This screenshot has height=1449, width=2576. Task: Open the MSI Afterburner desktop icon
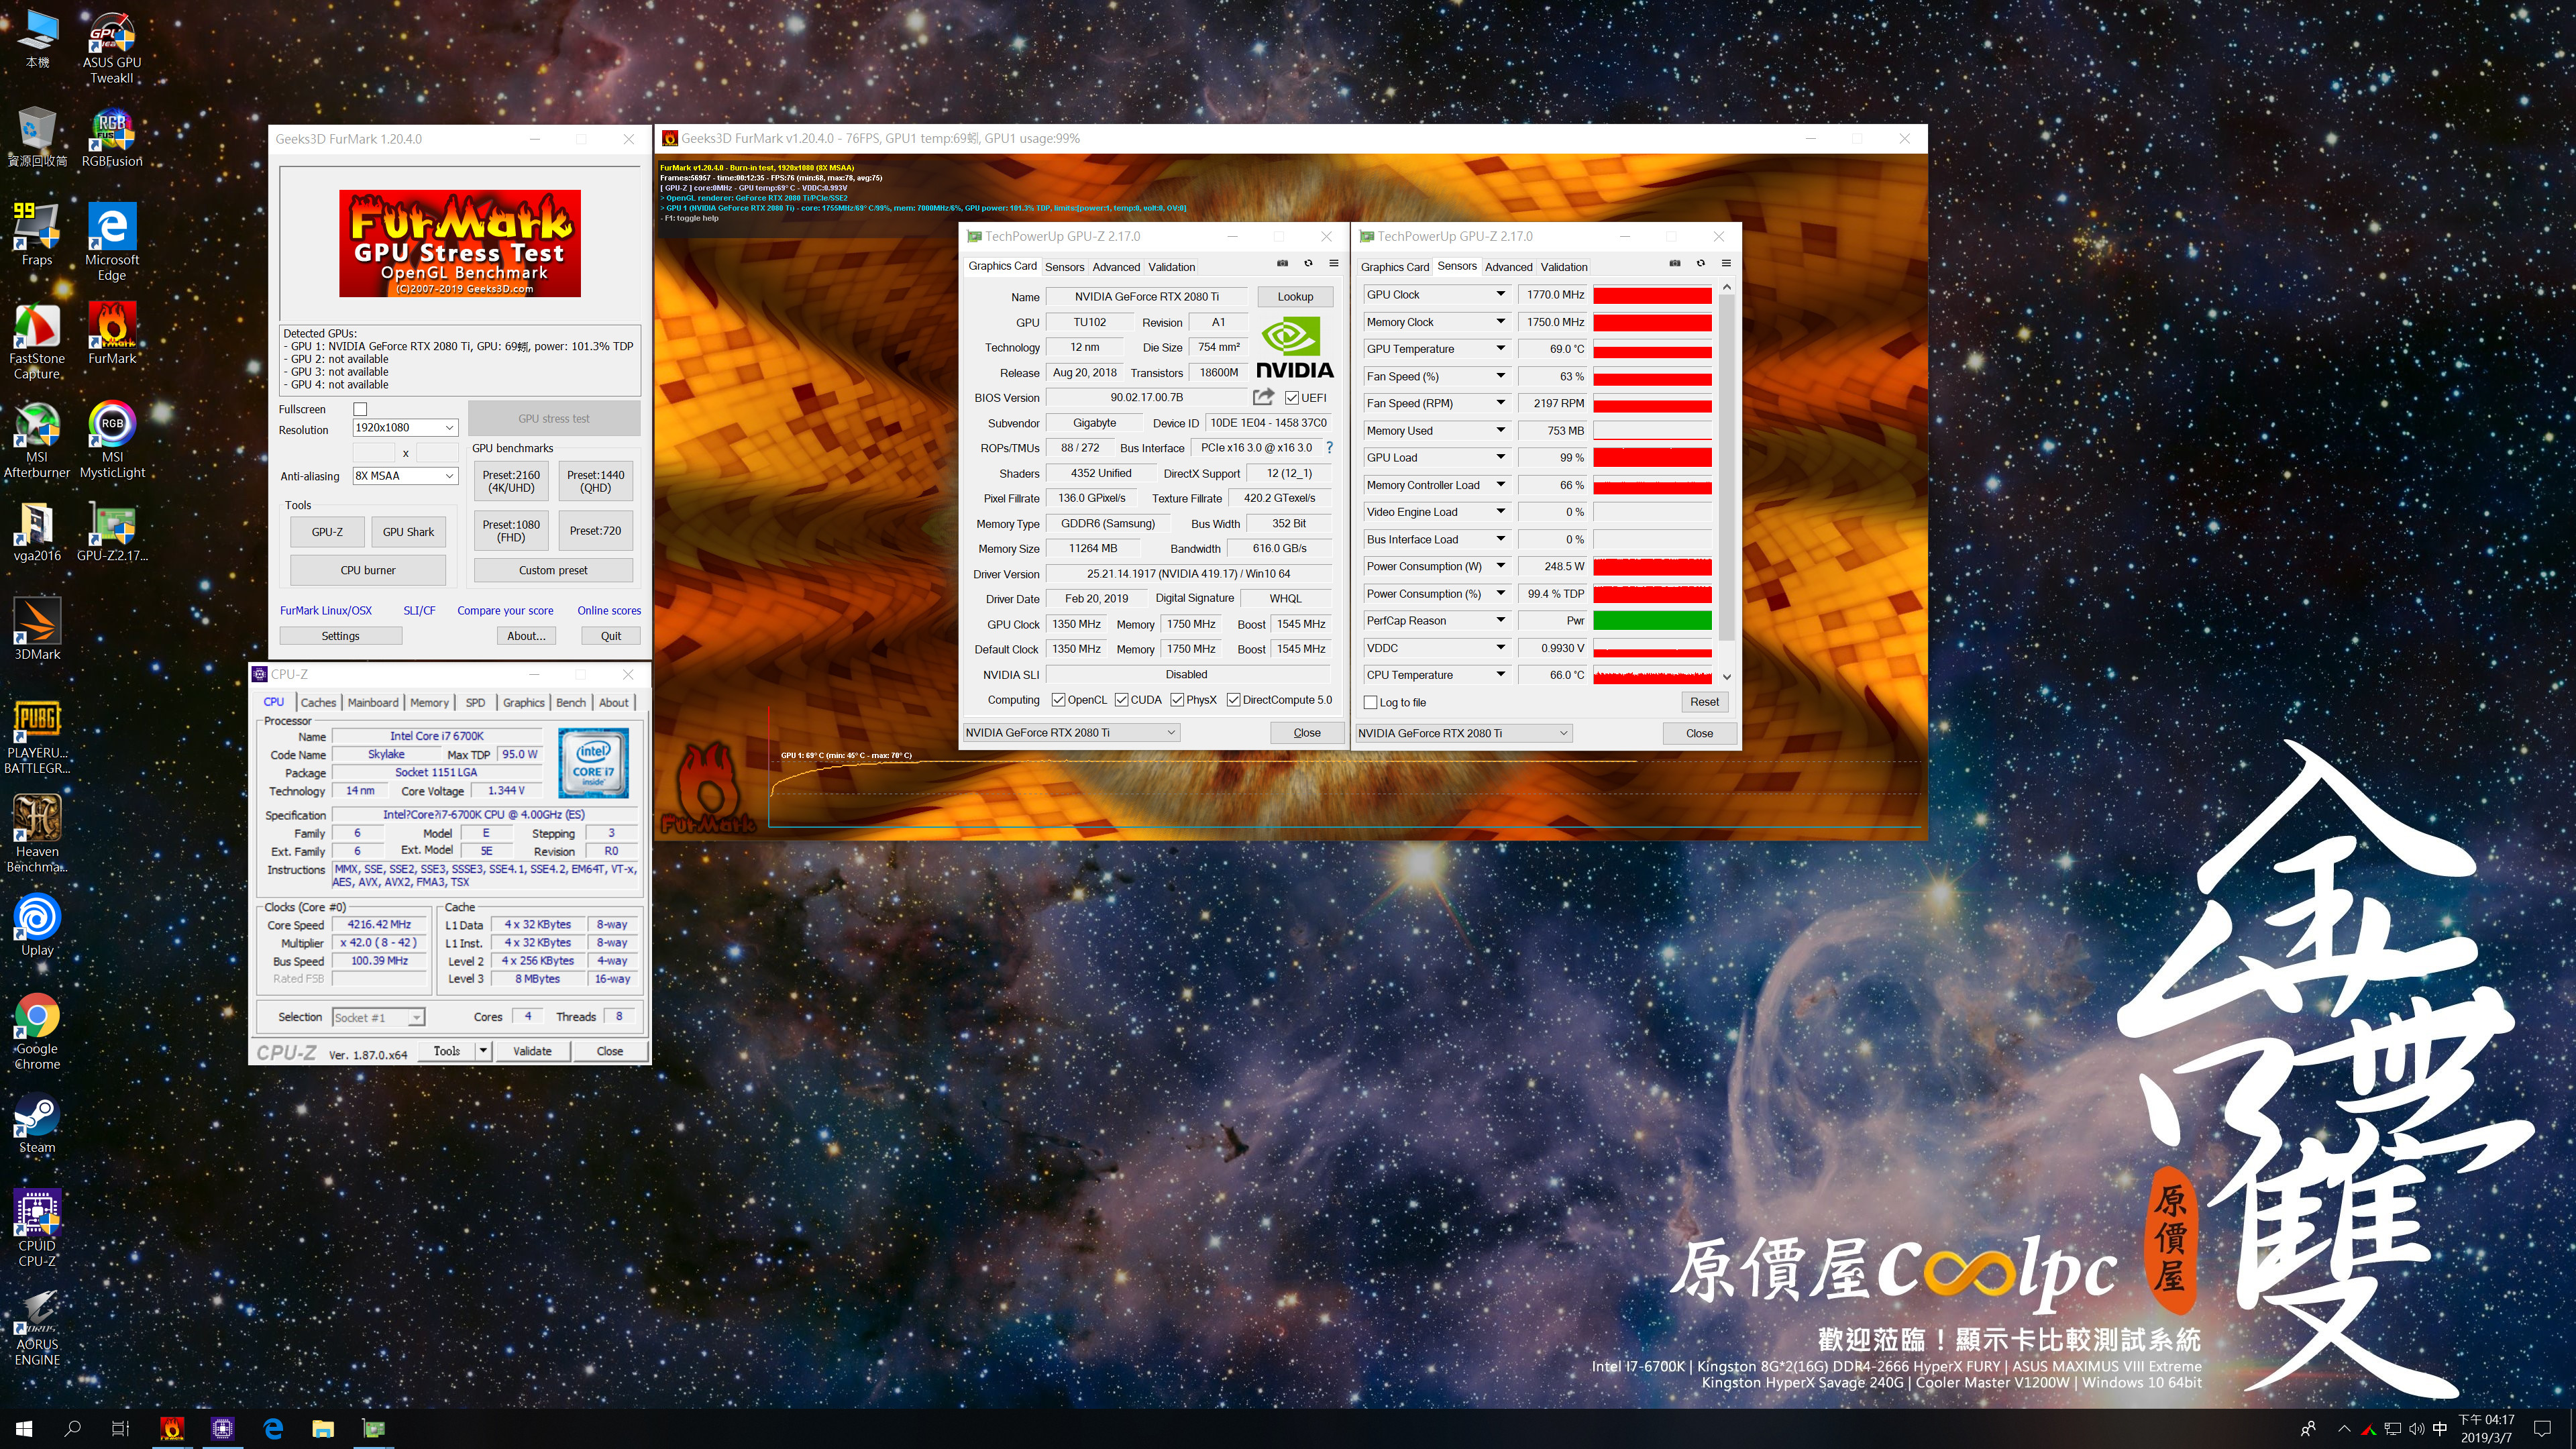click(x=37, y=440)
